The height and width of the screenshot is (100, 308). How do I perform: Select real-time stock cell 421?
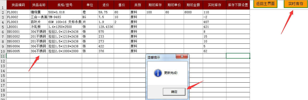215,27
